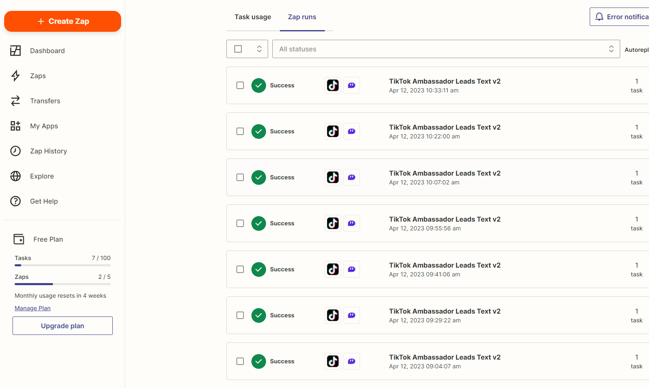Tick the checkbox for 09:41:06 am run
The image size is (649, 388).
[240, 269]
